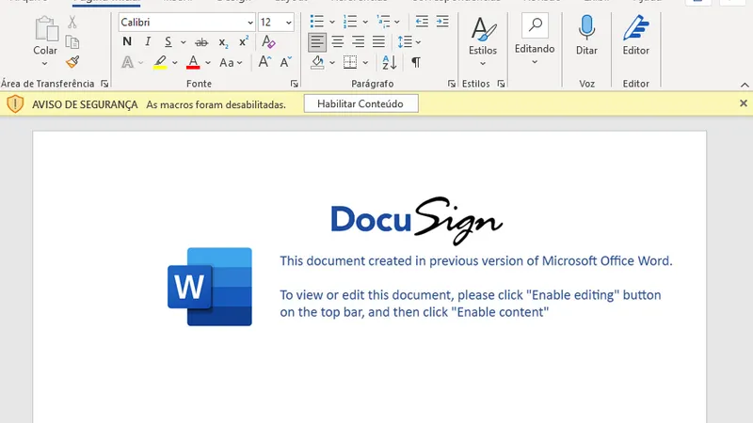Image resolution: width=753 pixels, height=423 pixels.
Task: Click the Word logo in document
Action: 210,287
